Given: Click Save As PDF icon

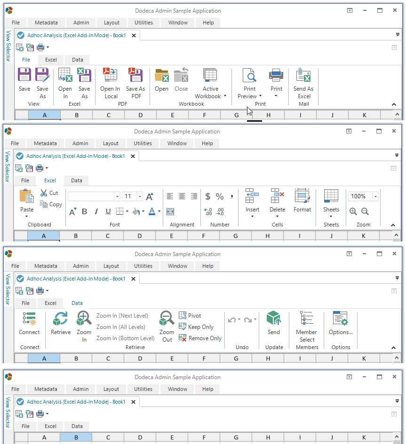Looking at the screenshot, I should coord(135,75).
